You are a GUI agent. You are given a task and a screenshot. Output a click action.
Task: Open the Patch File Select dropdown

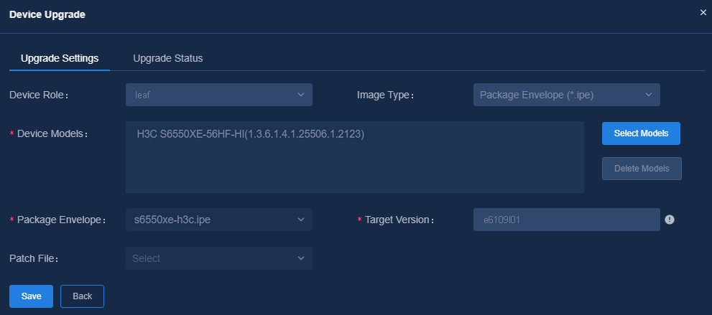coord(219,258)
